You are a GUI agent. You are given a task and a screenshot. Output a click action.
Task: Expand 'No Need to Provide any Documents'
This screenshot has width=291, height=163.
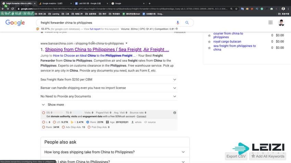[x=109, y=96]
